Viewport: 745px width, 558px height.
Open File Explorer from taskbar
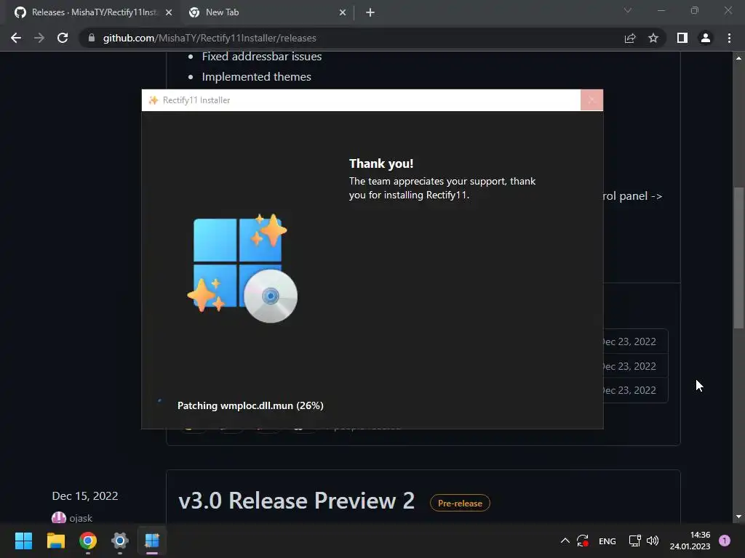click(55, 541)
